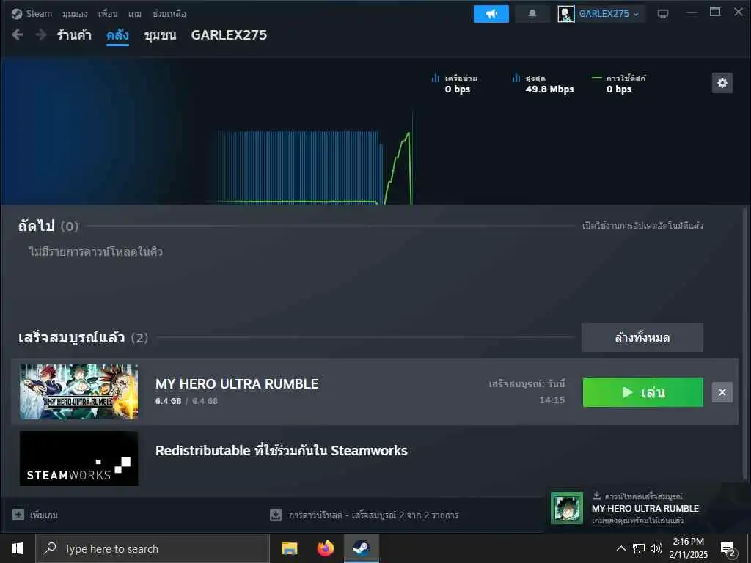Click the network tray icon

[x=639, y=548]
